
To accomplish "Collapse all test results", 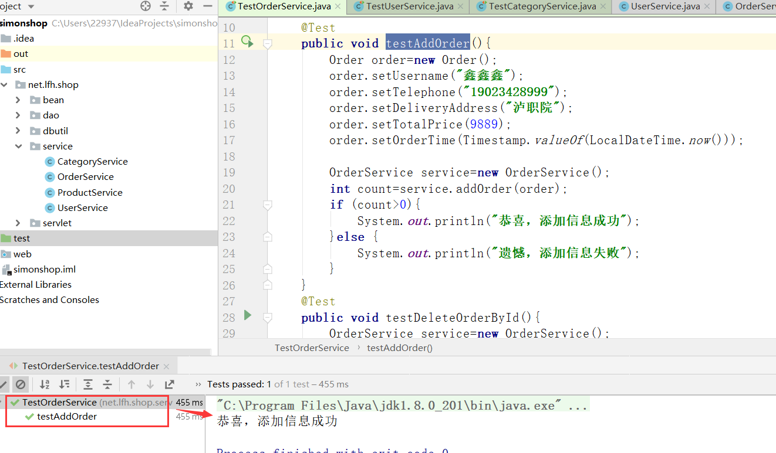I will coord(107,384).
